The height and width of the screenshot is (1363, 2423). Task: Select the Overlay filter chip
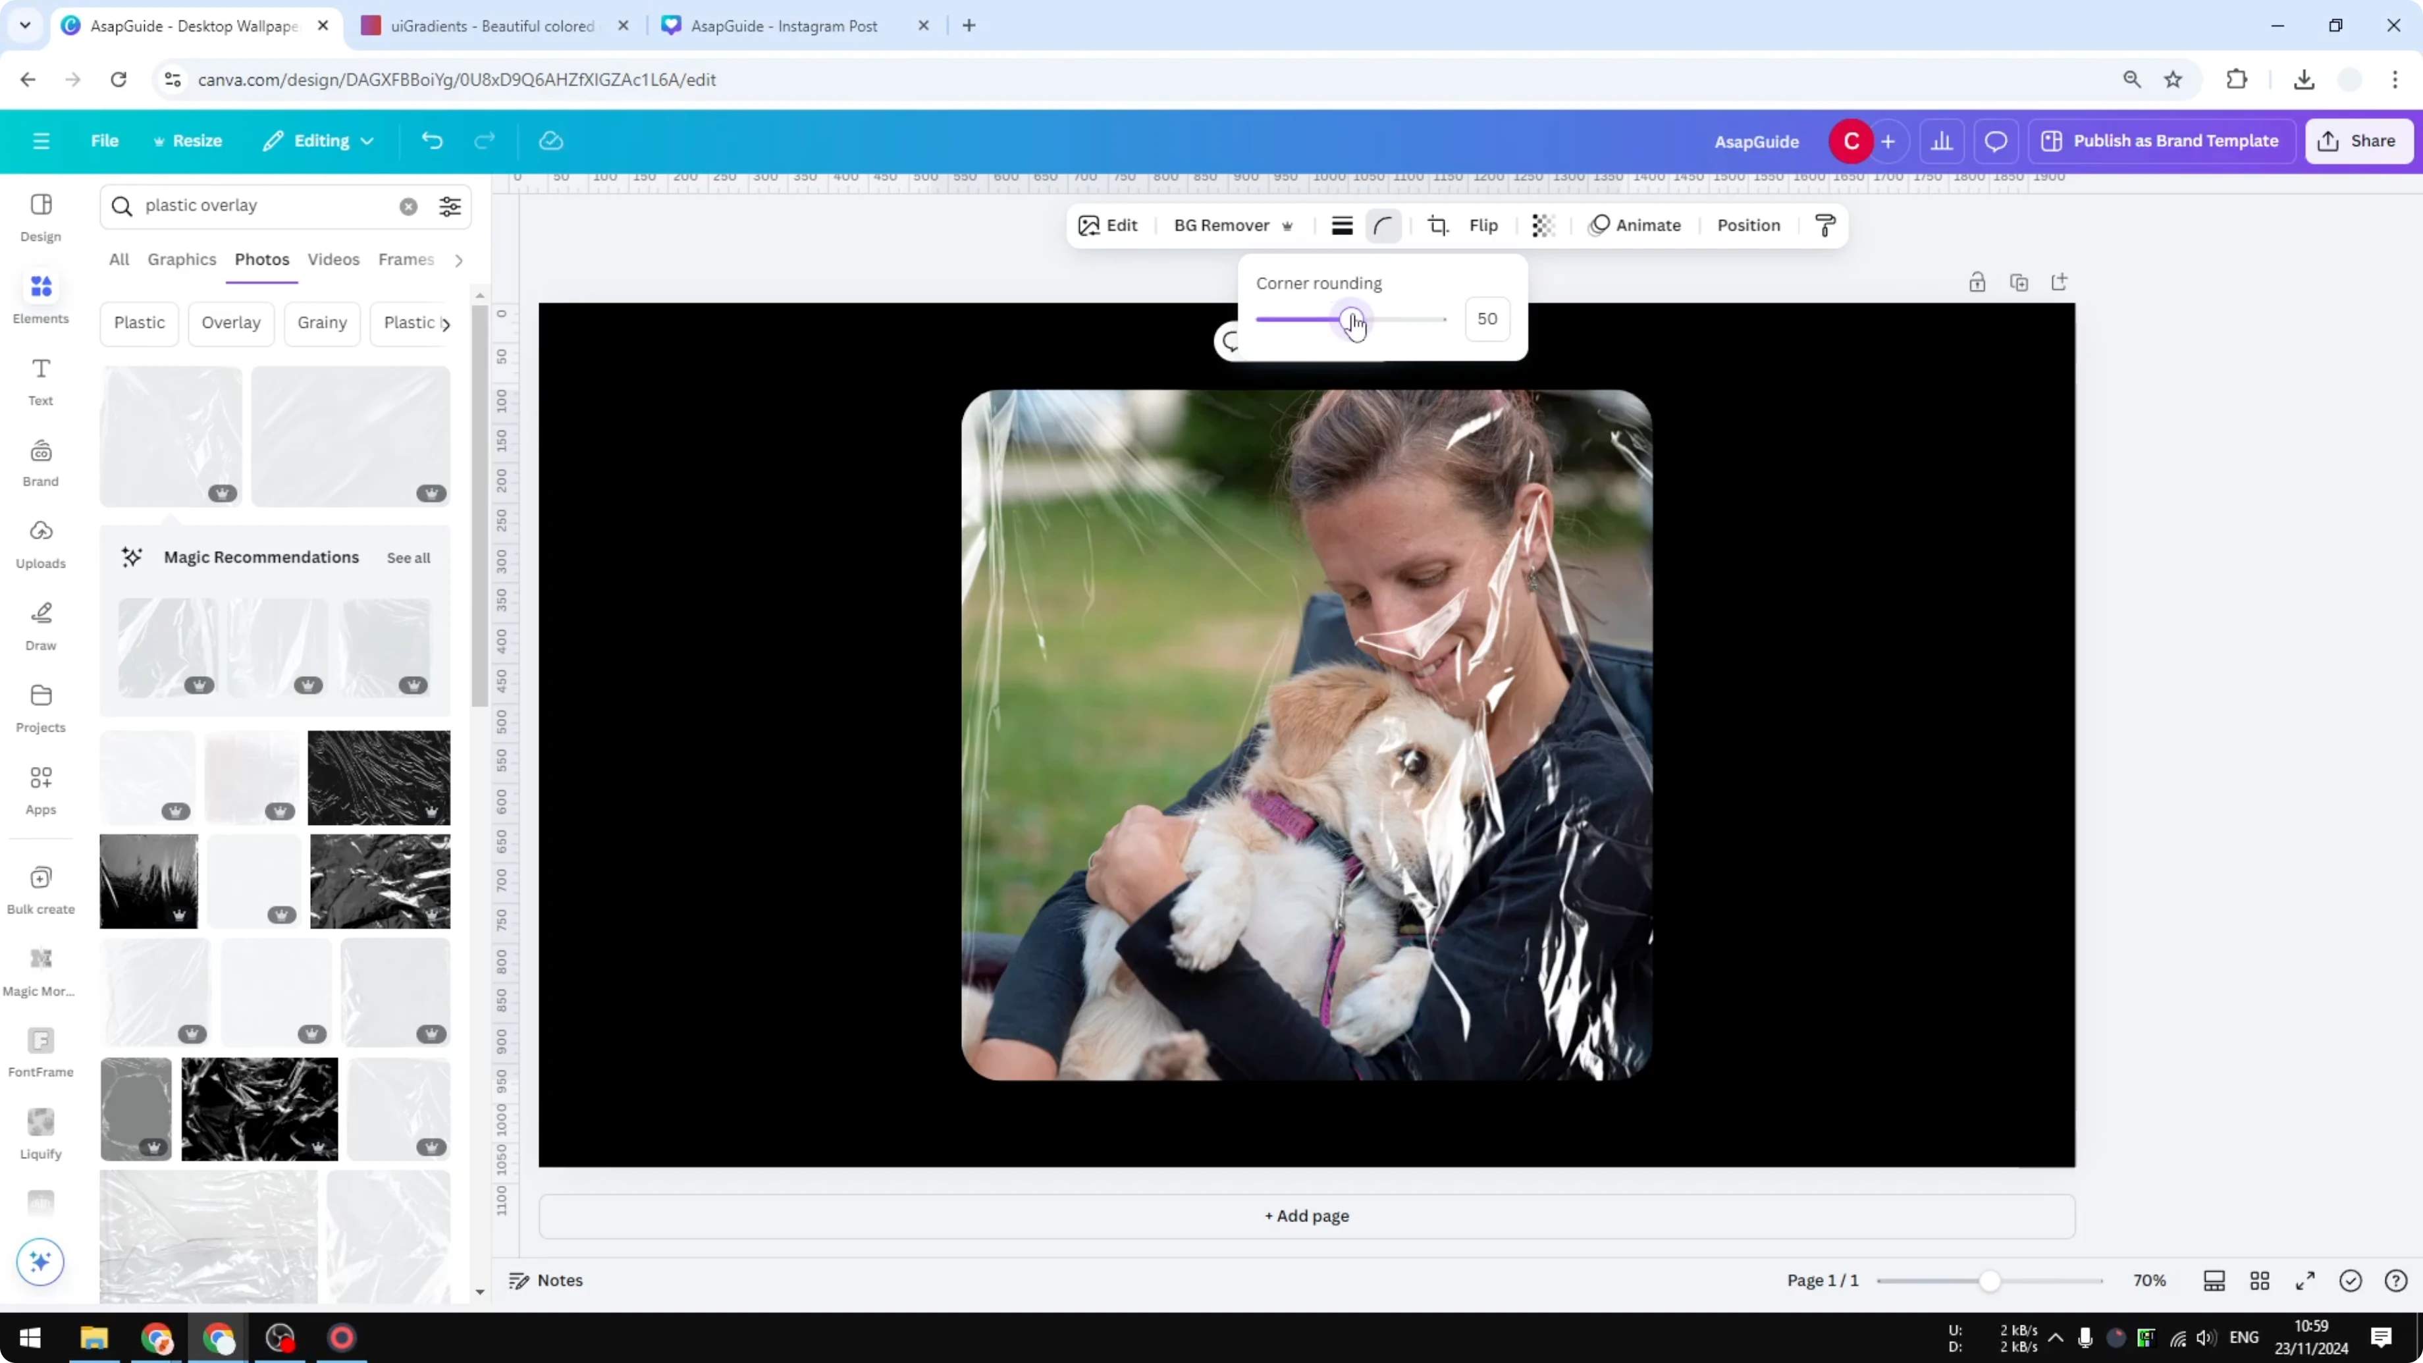coord(230,323)
